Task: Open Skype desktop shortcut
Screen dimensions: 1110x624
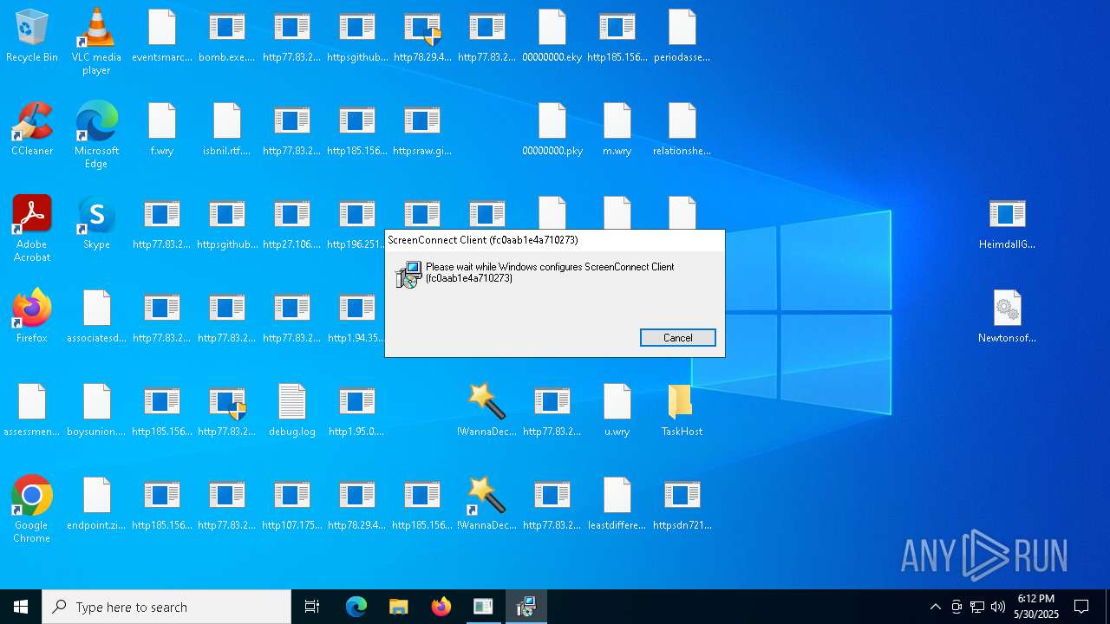Action: (x=96, y=223)
